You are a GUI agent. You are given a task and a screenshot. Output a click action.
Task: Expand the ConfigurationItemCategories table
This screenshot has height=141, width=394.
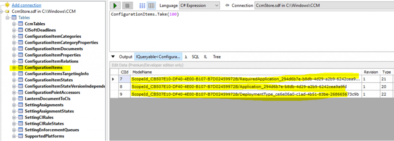(x=14, y=36)
